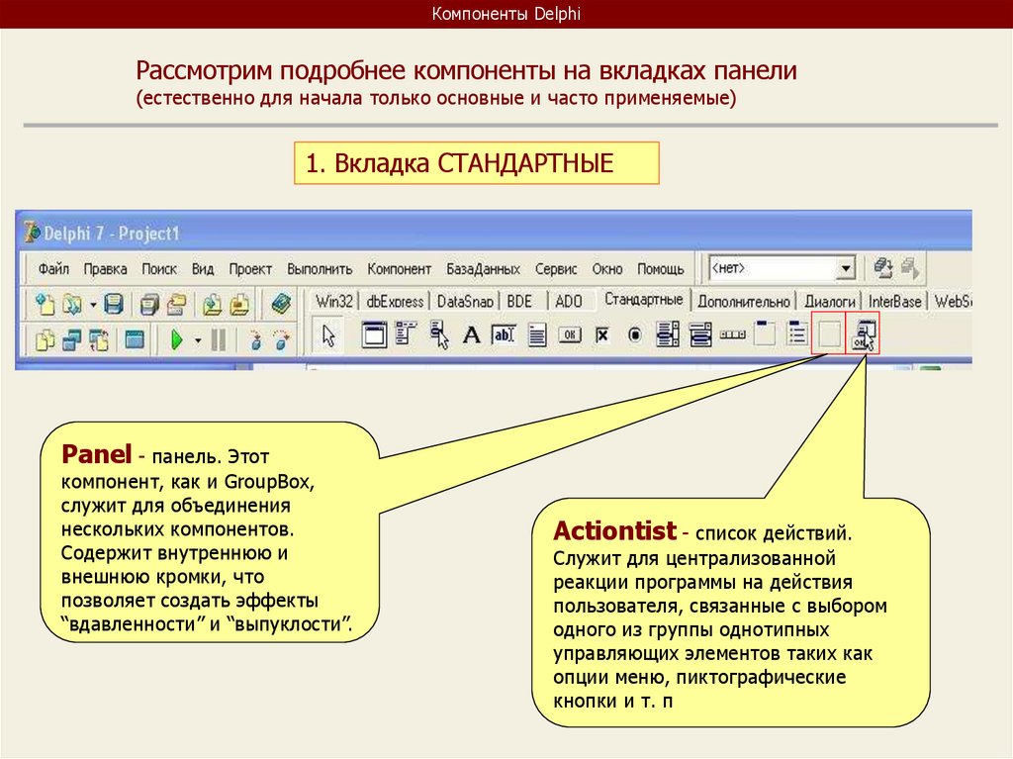This screenshot has height=759, width=1013.
Task: Open the Help contents book icon
Action: [281, 303]
